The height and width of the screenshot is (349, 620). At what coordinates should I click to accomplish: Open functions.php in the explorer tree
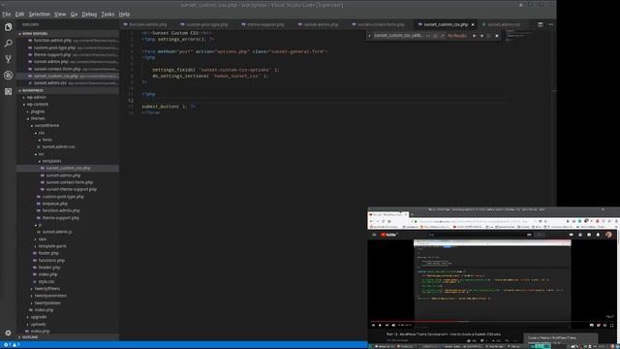pyautogui.click(x=51, y=261)
